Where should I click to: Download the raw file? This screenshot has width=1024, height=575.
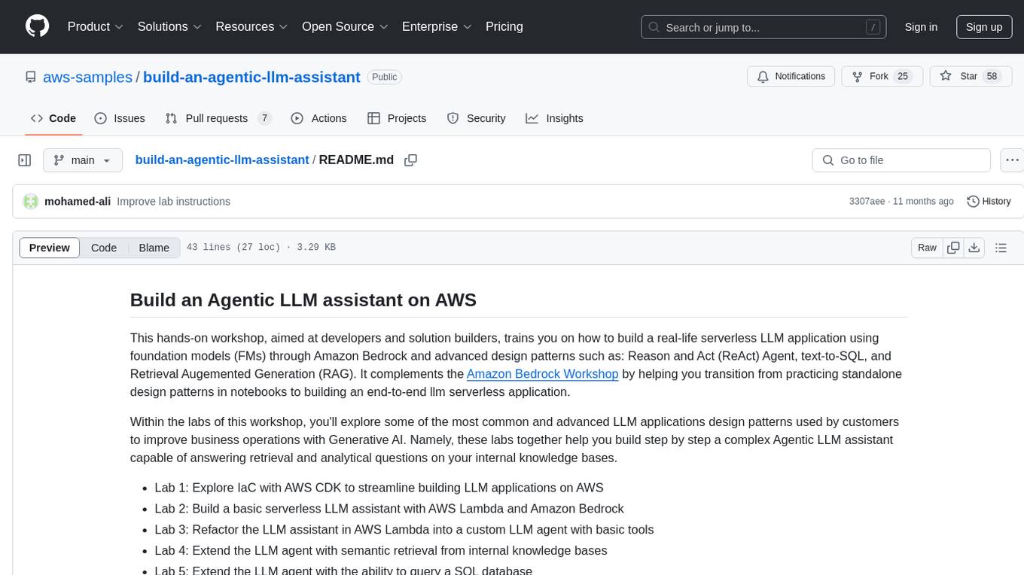coord(974,248)
